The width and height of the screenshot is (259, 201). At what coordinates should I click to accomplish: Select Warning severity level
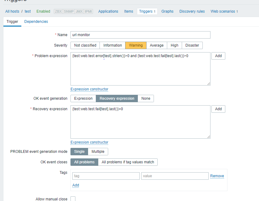point(136,45)
